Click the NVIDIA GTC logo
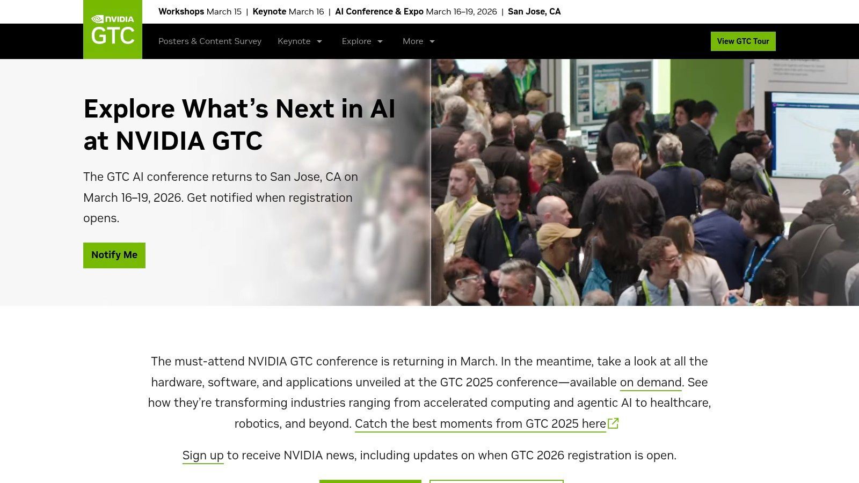This screenshot has width=859, height=483. pos(113,30)
